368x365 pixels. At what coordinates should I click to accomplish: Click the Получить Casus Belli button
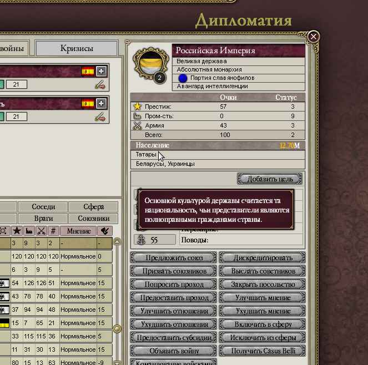pos(262,351)
